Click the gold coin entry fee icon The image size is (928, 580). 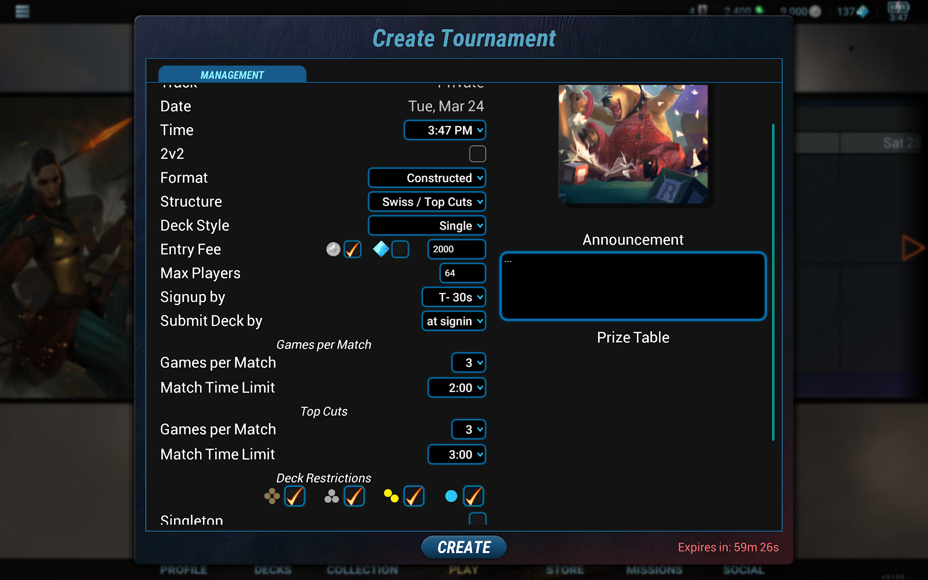(333, 249)
